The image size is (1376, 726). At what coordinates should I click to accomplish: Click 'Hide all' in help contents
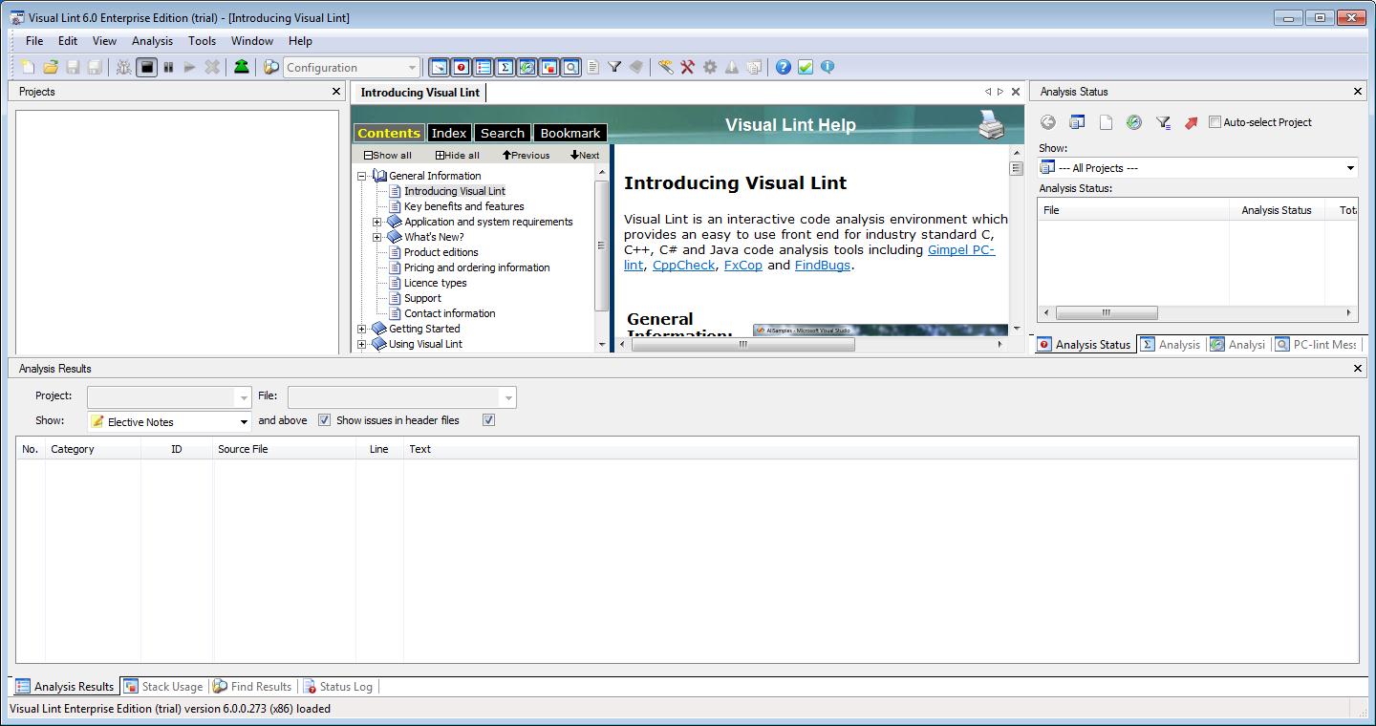coord(458,155)
